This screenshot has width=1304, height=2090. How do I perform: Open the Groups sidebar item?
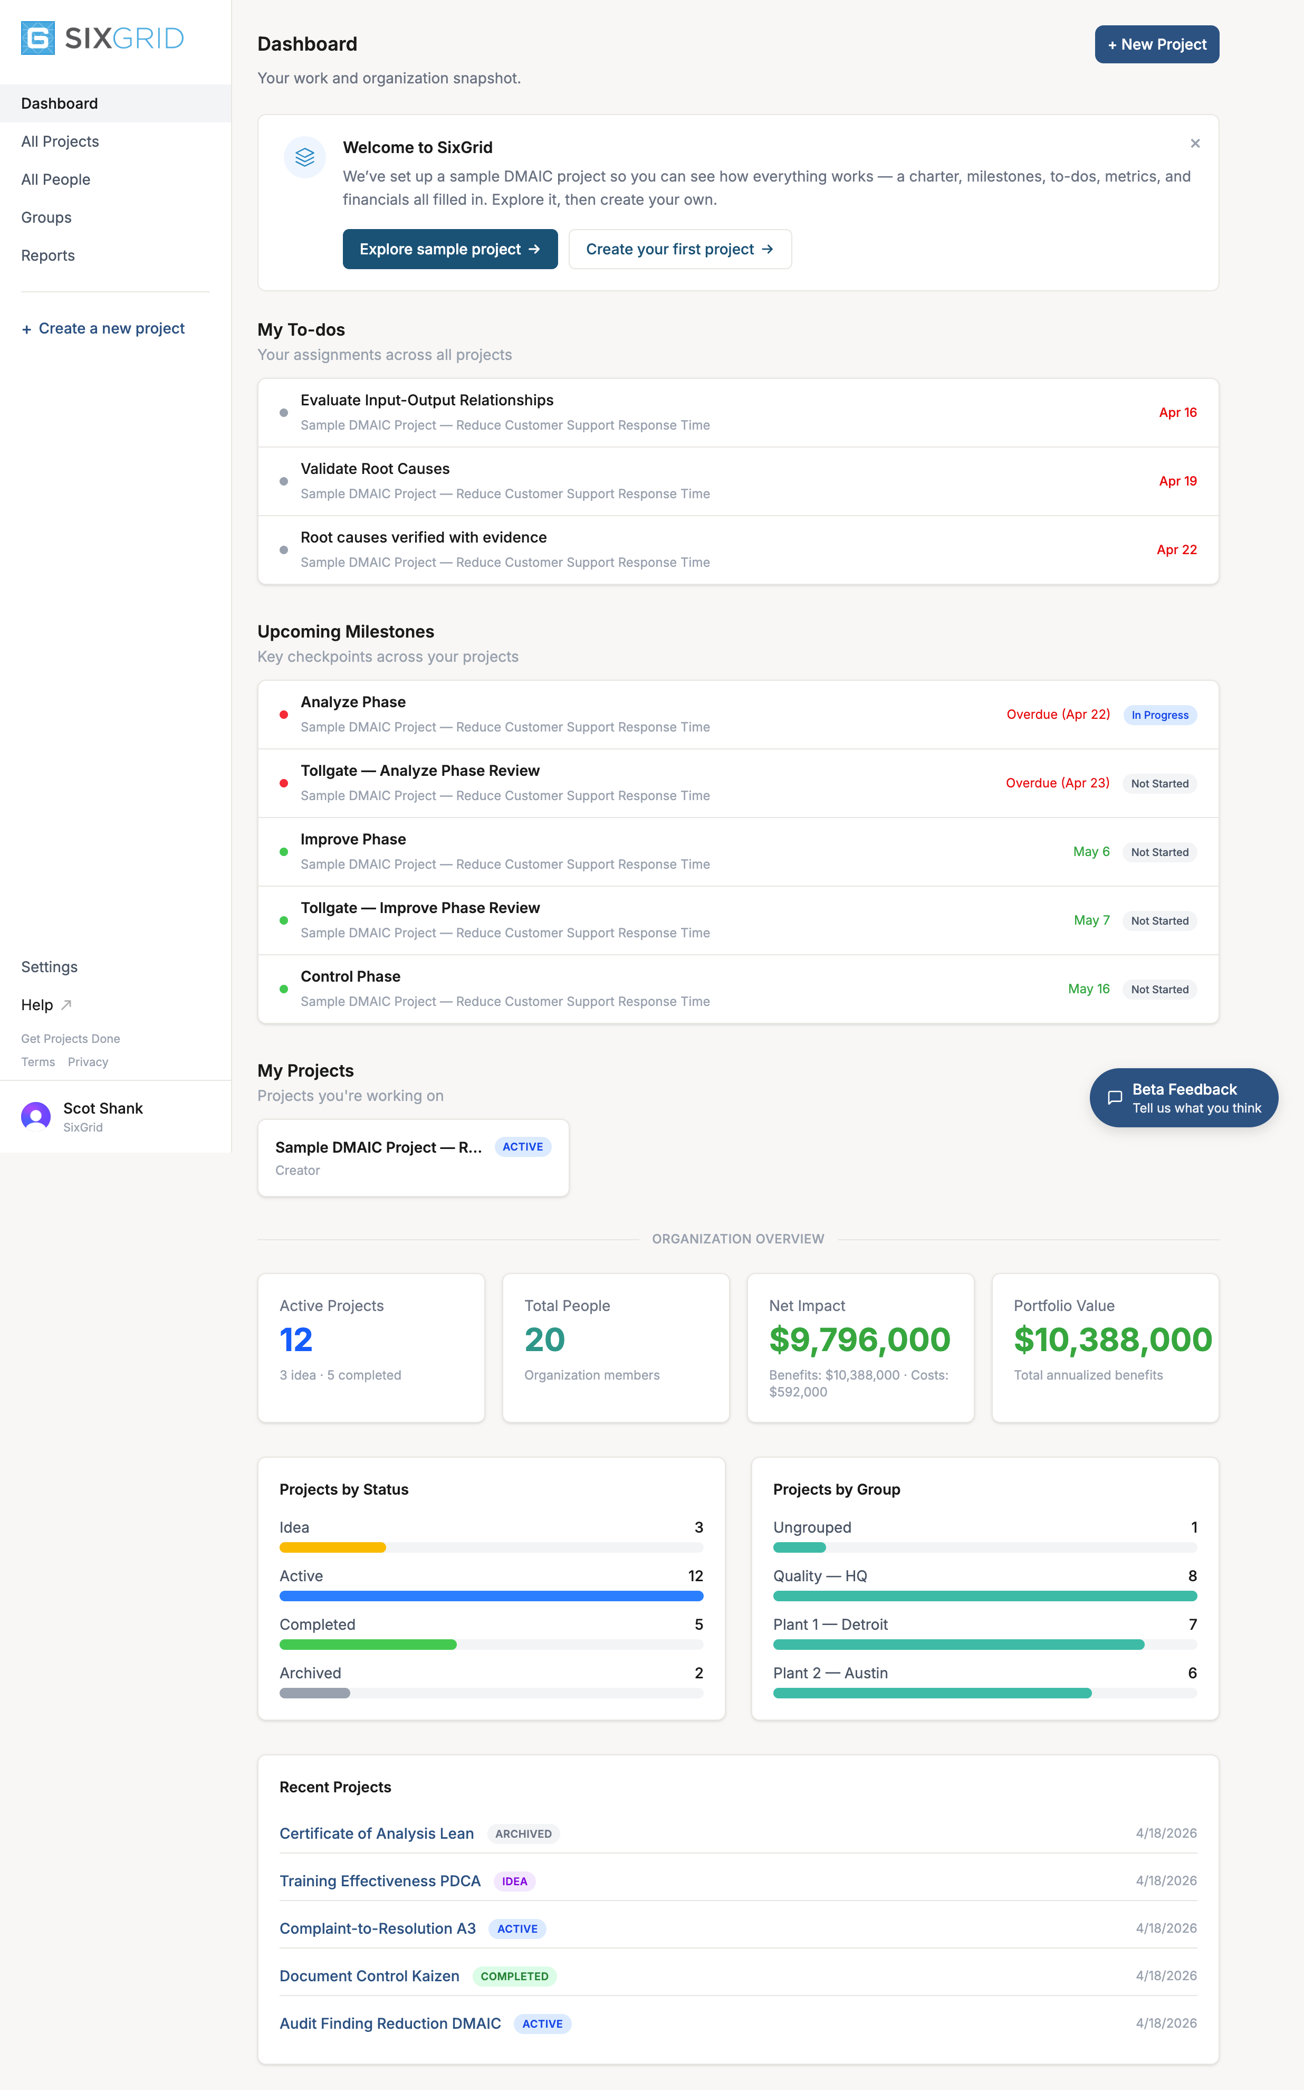click(x=46, y=217)
